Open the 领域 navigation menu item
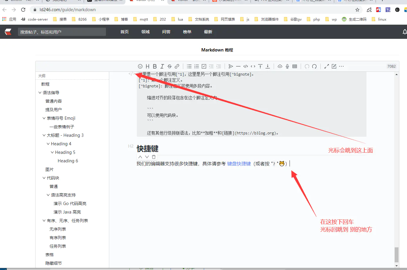Viewport: 407px width, 270px height. 145,32
